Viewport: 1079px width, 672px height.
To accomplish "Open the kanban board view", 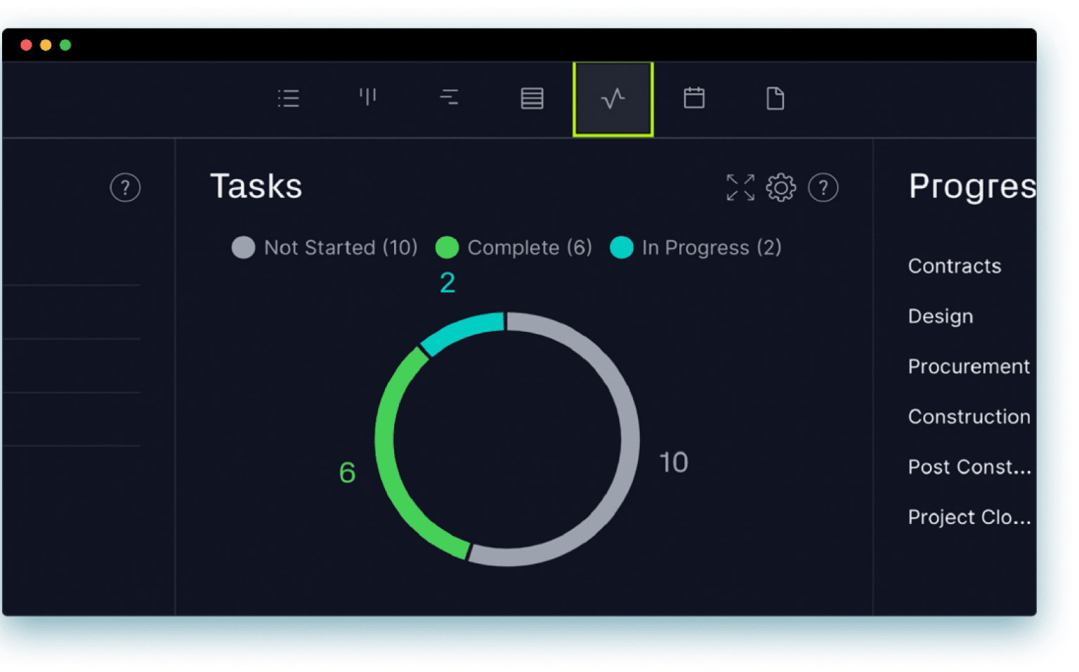I will click(368, 98).
